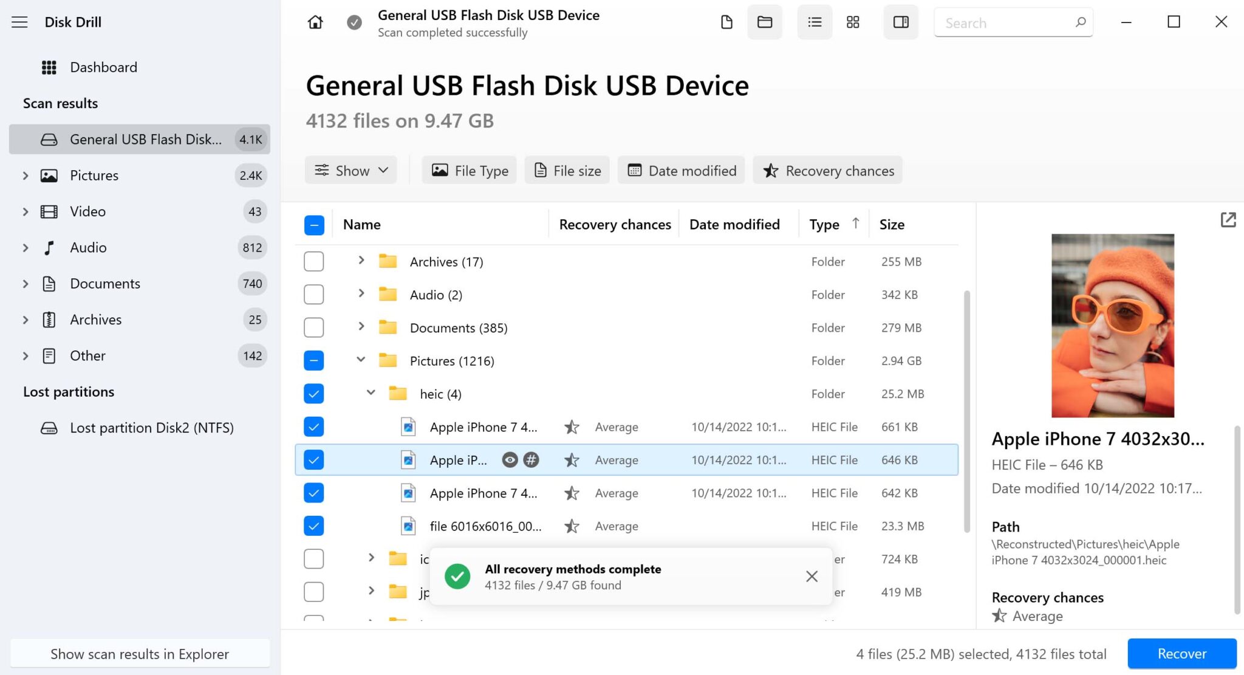Switch to grid view
This screenshot has width=1244, height=675.
(852, 22)
